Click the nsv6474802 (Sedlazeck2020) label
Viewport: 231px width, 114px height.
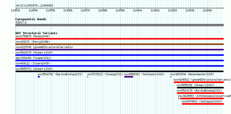click(202, 101)
